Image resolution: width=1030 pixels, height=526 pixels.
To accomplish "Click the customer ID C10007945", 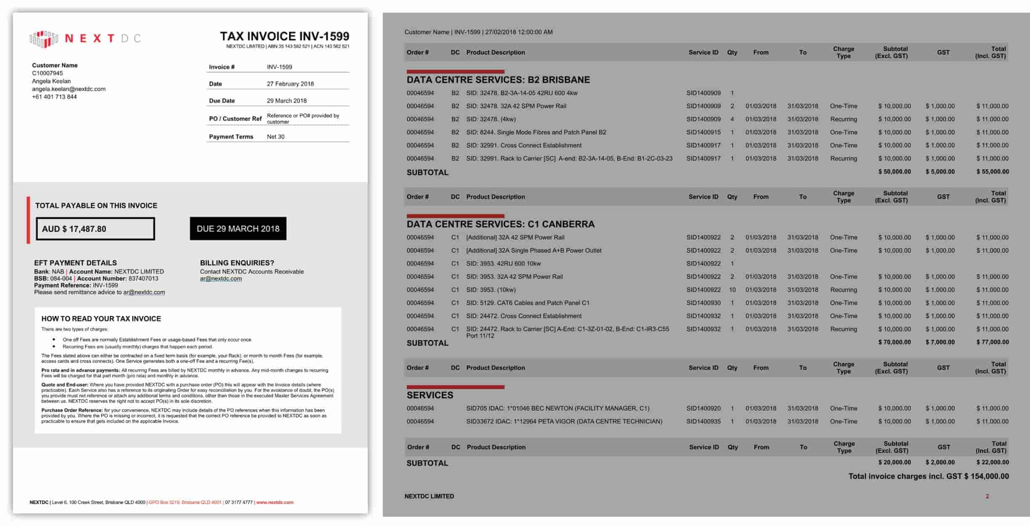I will click(x=47, y=73).
